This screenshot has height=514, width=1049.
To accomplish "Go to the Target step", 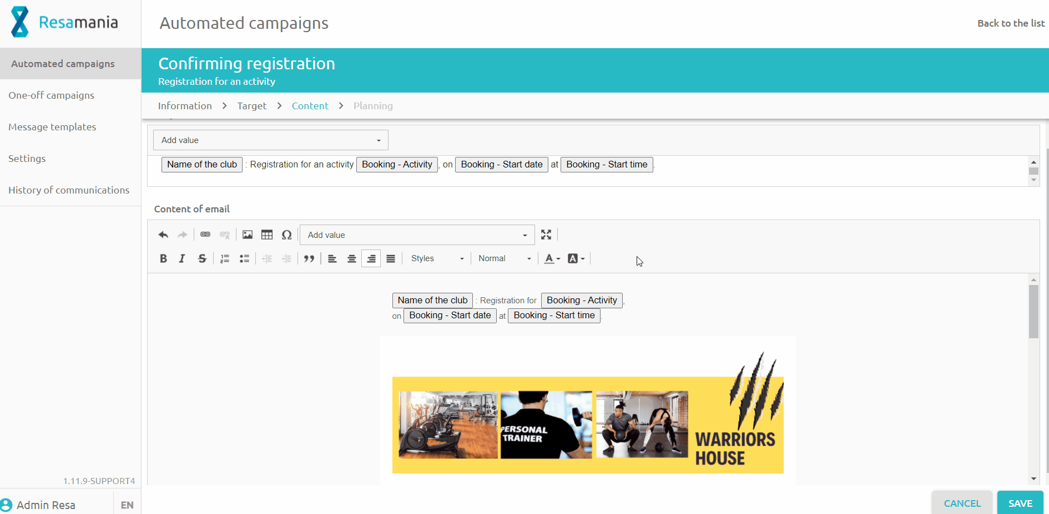I will [251, 106].
